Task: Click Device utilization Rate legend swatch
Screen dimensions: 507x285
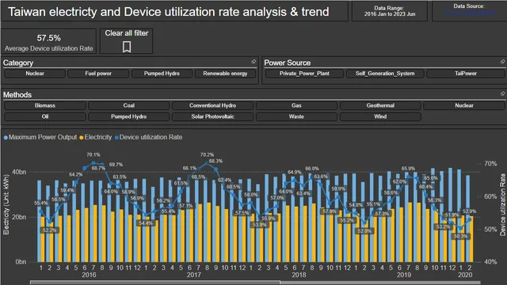Action: [x=116, y=138]
